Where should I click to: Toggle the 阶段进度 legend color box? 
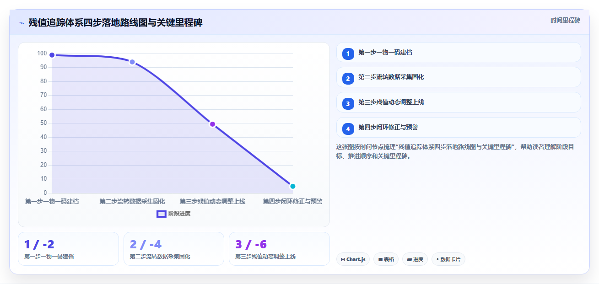click(161, 214)
